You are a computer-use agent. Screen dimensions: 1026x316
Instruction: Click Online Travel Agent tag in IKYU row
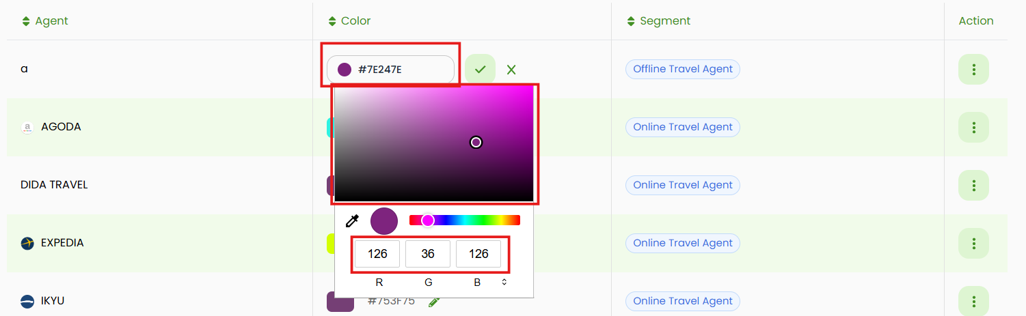pos(683,301)
